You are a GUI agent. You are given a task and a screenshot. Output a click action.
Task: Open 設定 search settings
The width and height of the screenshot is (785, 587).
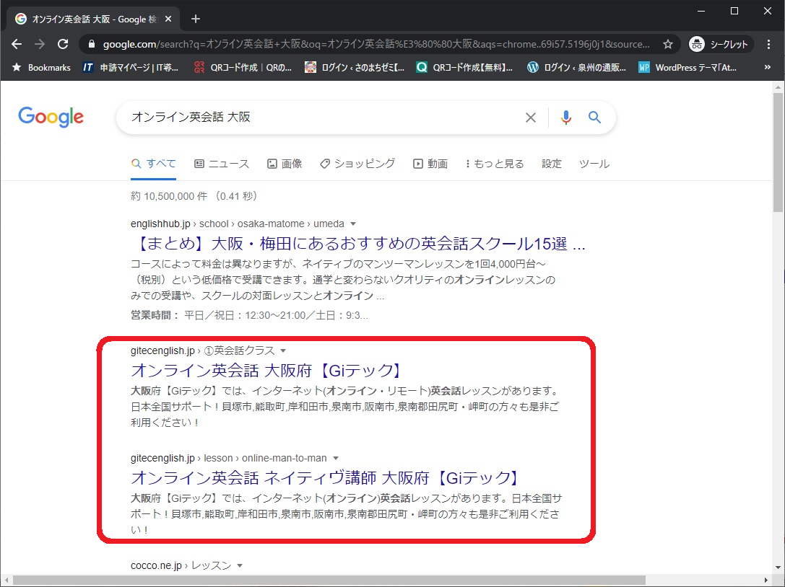click(552, 164)
